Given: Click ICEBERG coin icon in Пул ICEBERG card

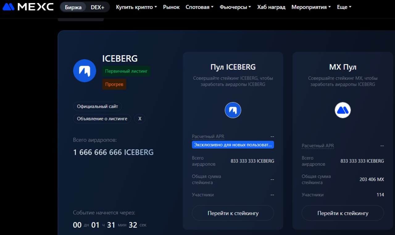Looking at the screenshot, I should coord(233,110).
